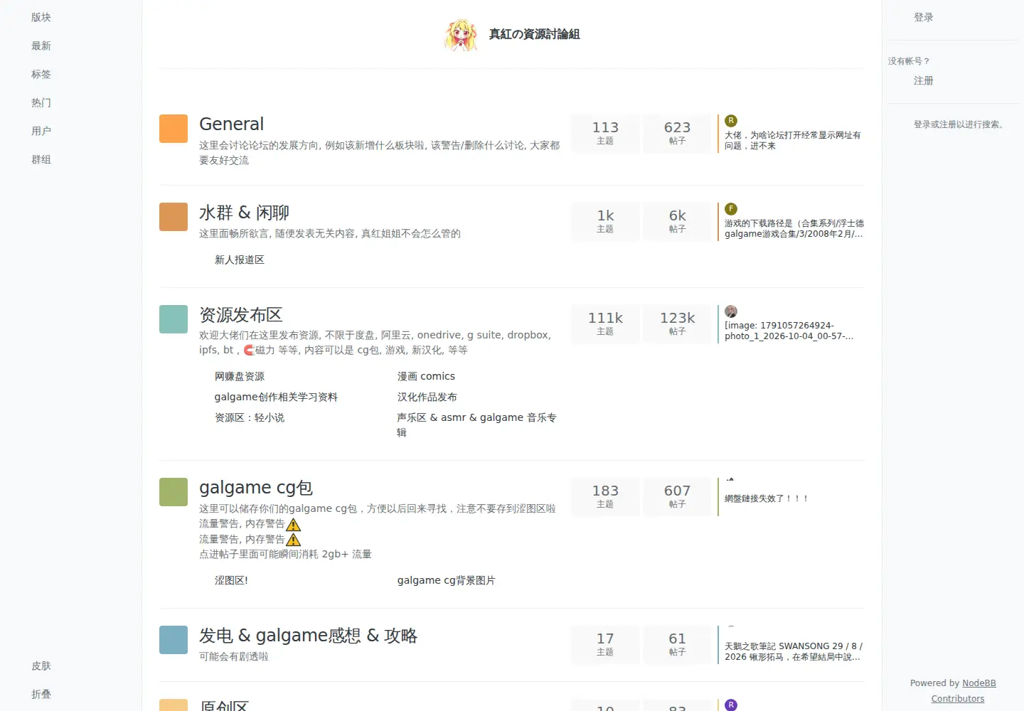Open purple R avatar beside 原创区 row
The height and width of the screenshot is (711, 1024).
(731, 705)
